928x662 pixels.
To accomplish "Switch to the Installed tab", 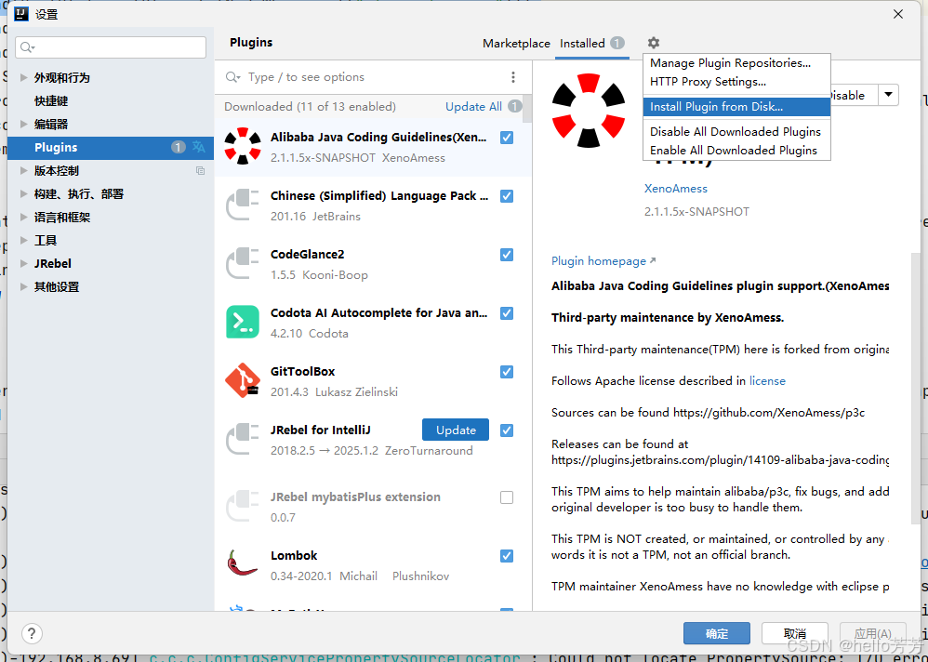I will (591, 43).
